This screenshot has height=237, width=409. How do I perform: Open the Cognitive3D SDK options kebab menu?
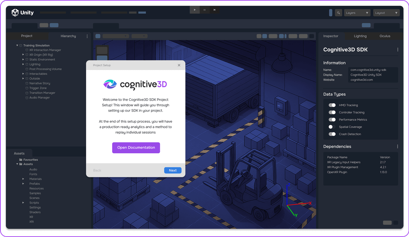397,50
